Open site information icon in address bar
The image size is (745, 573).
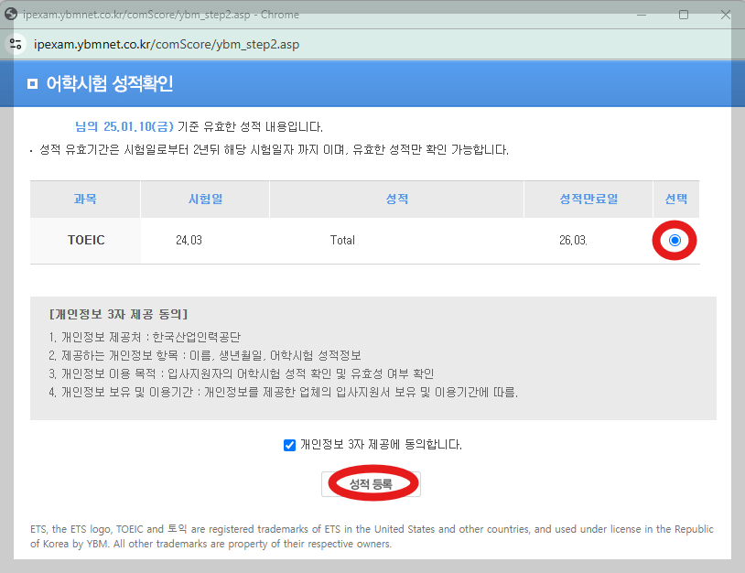click(x=16, y=44)
